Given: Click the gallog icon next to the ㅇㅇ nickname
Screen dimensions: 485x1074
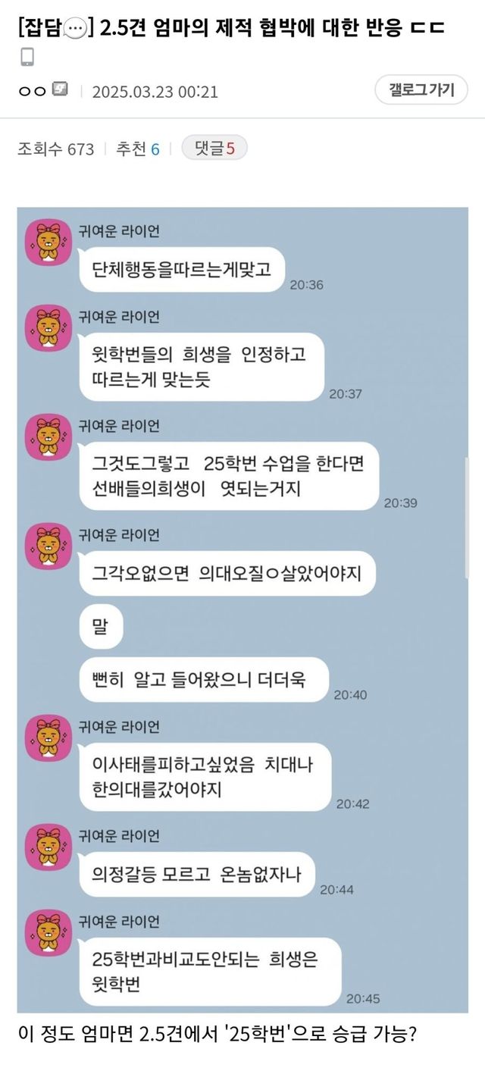Looking at the screenshot, I should point(61,89).
